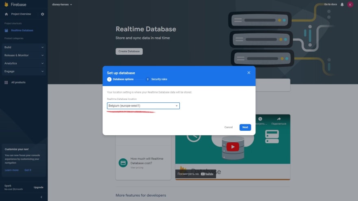Click the Create Database button

129,51
